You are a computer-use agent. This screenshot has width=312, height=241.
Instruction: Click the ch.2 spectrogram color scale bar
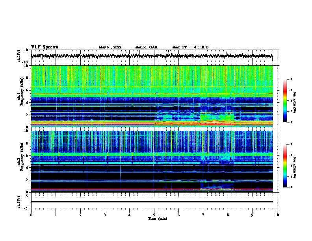285,166
